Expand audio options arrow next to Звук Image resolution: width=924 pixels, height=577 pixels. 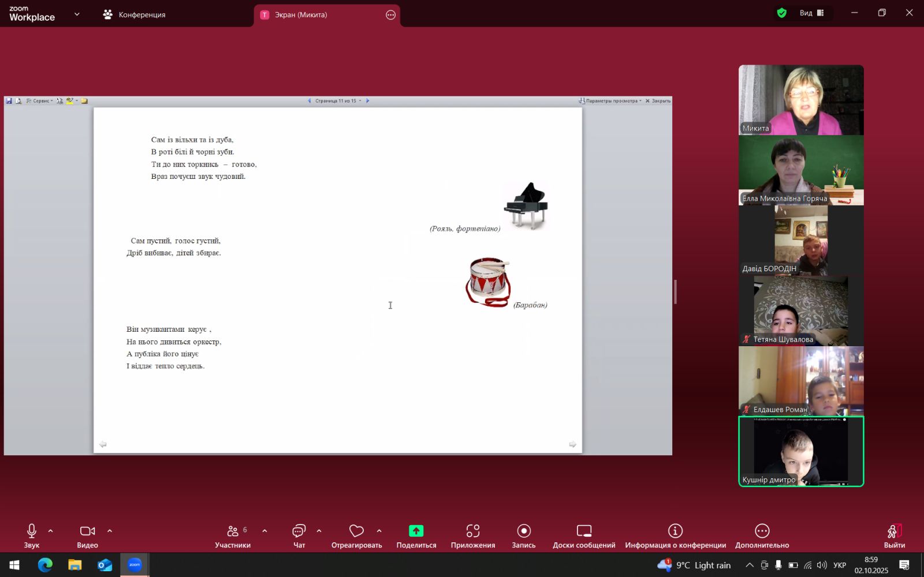click(x=51, y=531)
